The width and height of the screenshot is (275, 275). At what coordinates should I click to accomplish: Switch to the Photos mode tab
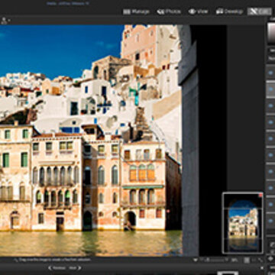[169, 11]
